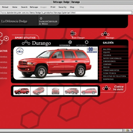Open the Compare menu item

pos(107,64)
